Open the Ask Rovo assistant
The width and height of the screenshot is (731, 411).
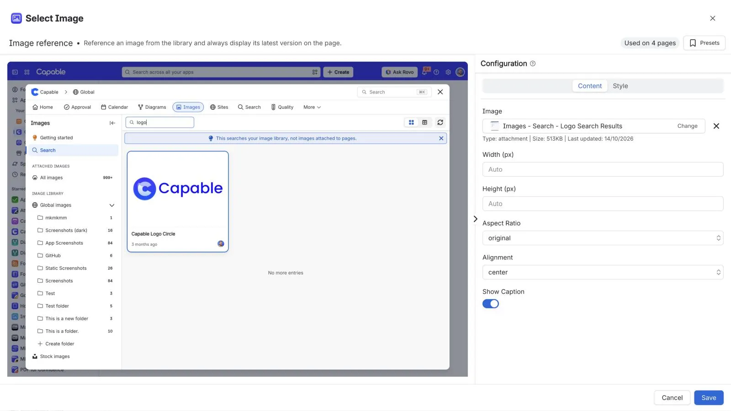coord(400,72)
